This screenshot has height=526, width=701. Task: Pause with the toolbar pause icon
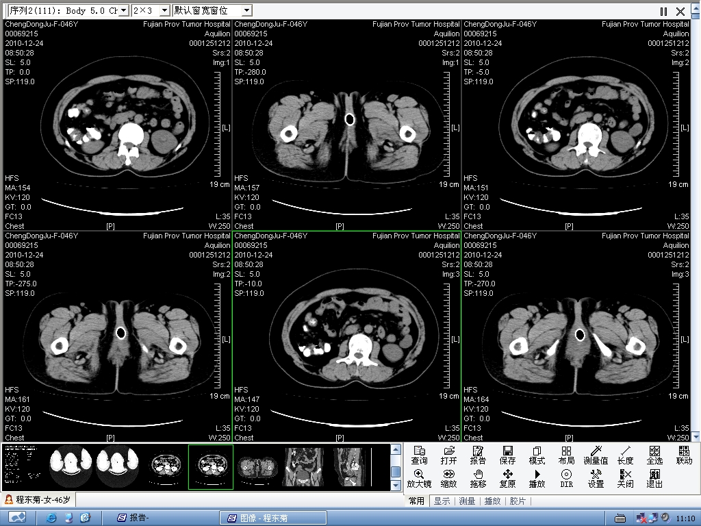pyautogui.click(x=663, y=12)
